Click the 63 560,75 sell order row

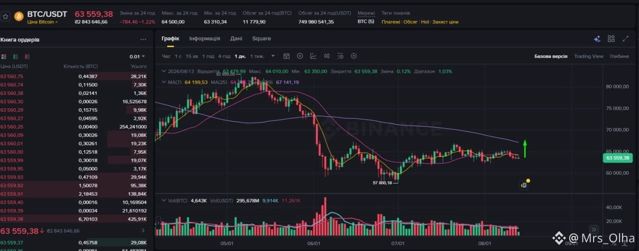pyautogui.click(x=74, y=76)
